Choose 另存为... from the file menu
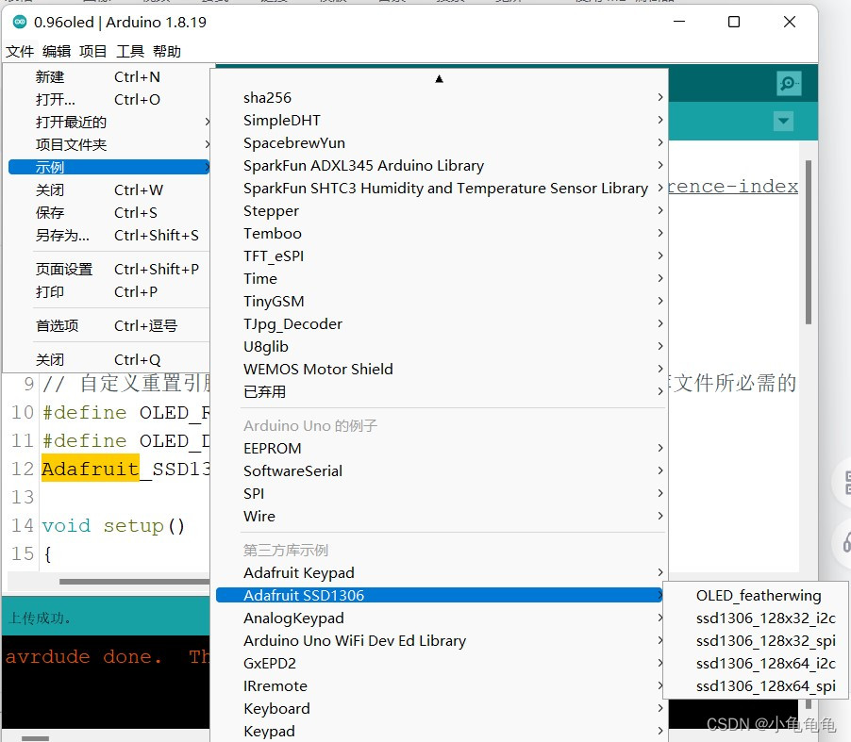This screenshot has height=742, width=851. [x=109, y=236]
